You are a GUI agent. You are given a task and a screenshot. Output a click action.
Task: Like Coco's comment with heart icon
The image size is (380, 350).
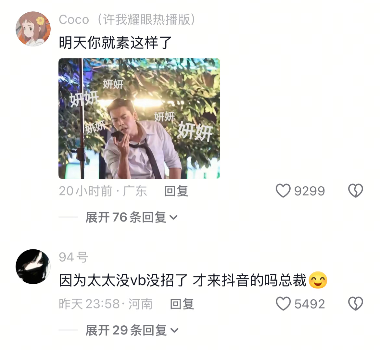click(283, 191)
